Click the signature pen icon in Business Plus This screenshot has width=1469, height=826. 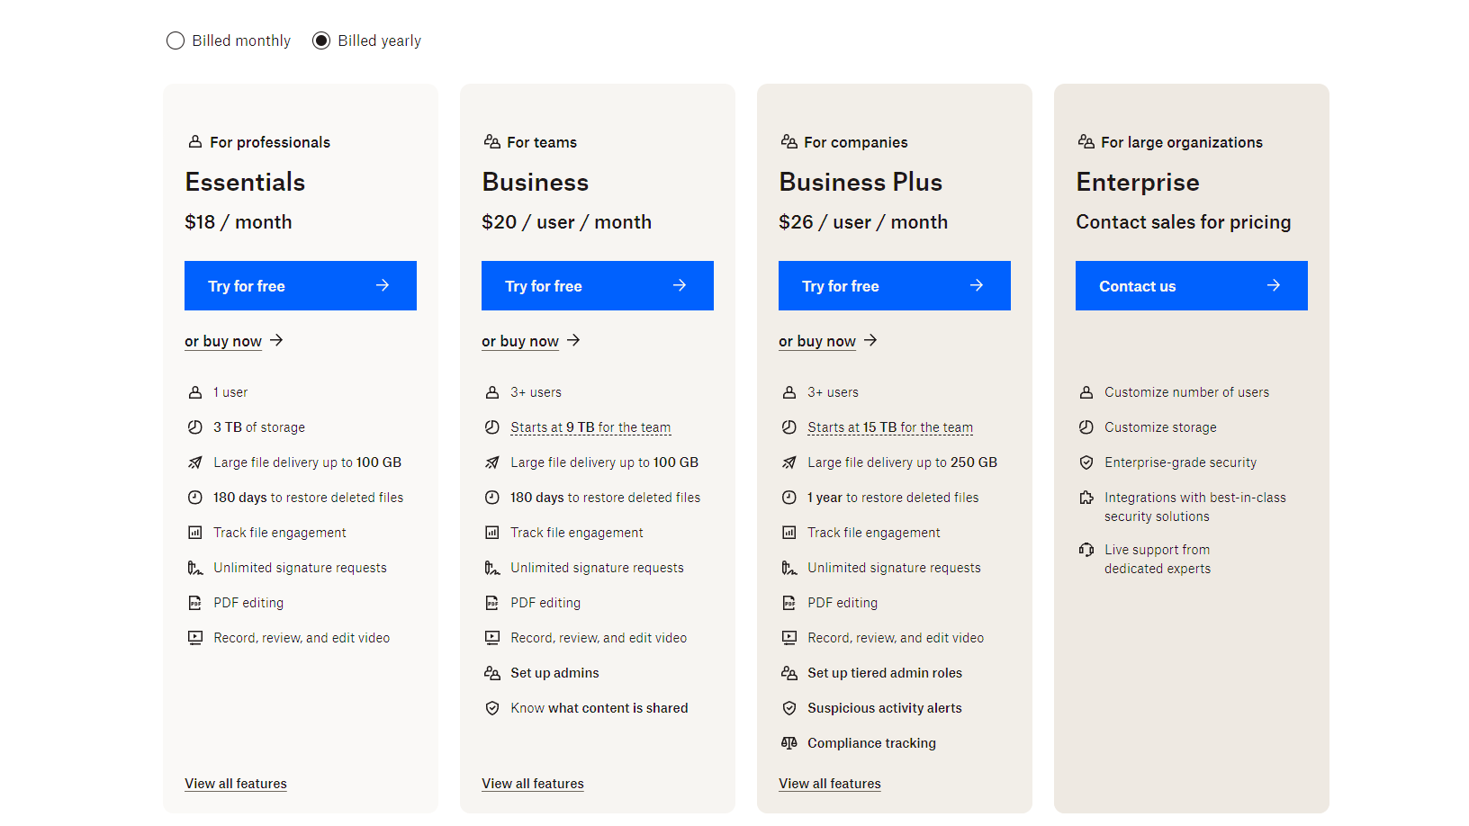point(789,567)
